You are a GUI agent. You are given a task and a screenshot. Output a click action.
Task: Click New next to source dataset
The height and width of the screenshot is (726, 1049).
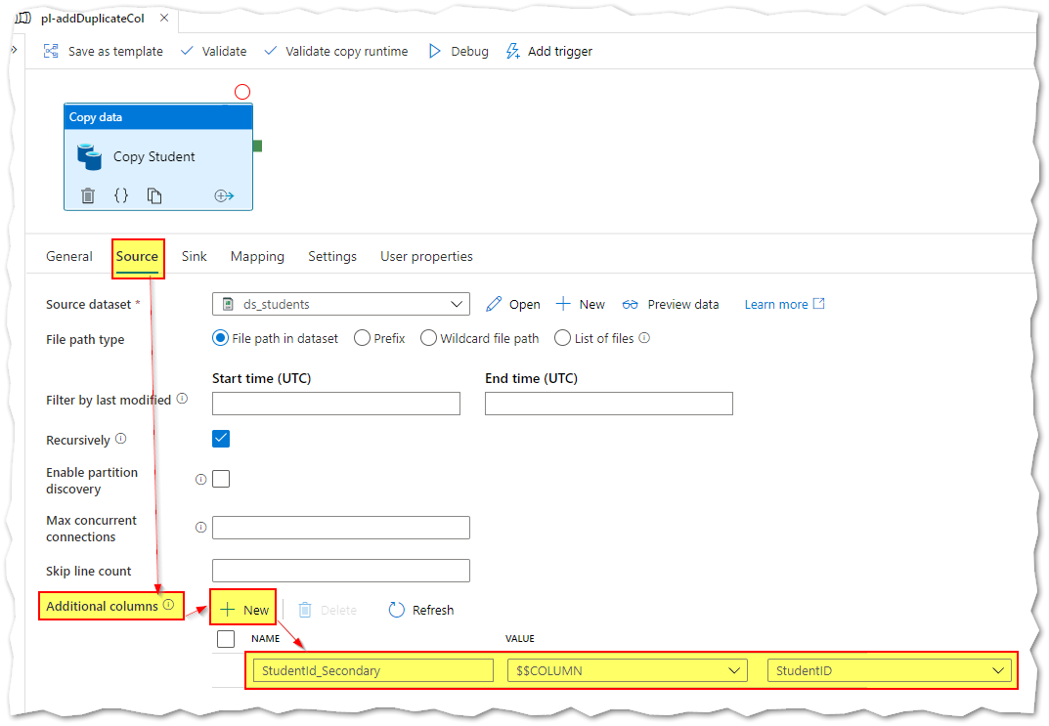point(580,304)
